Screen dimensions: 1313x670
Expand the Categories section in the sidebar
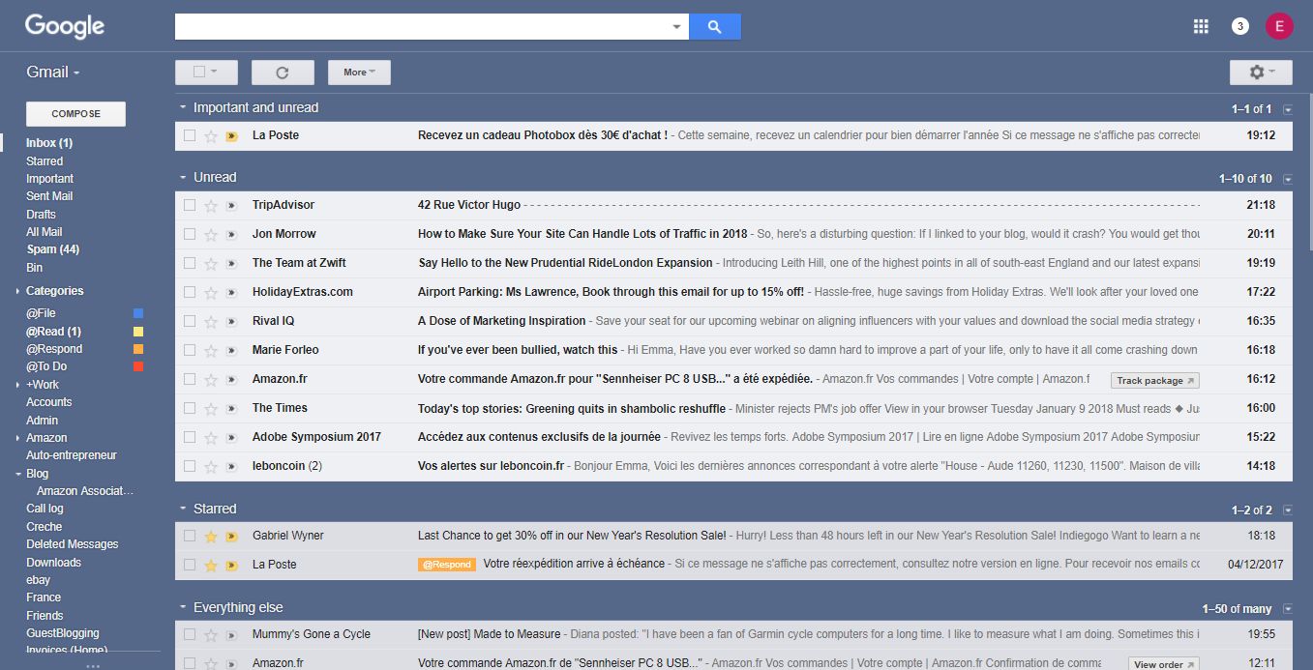click(15, 290)
